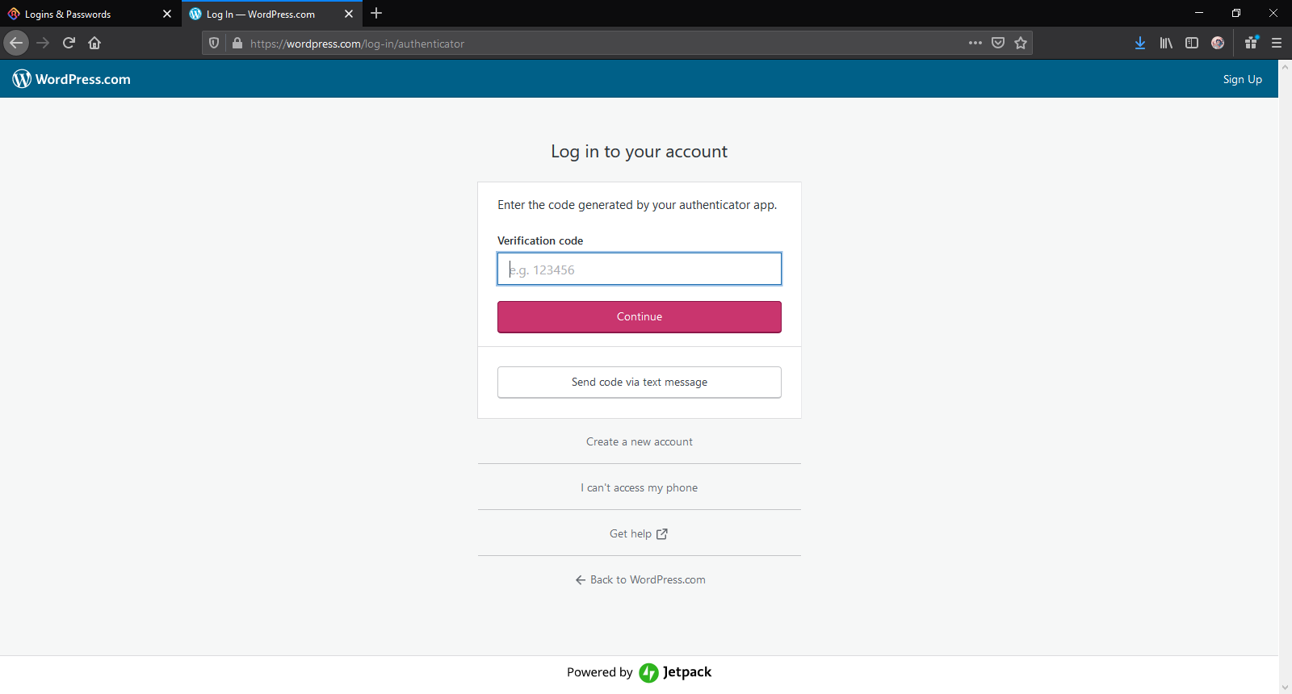The height and width of the screenshot is (694, 1292).
Task: Open the Get help link
Action: click(639, 533)
